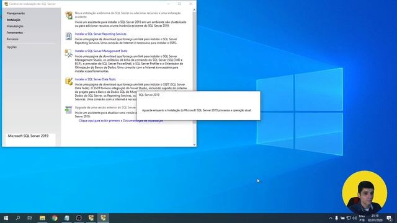Click the Upgrade from previous version icon

[68, 110]
